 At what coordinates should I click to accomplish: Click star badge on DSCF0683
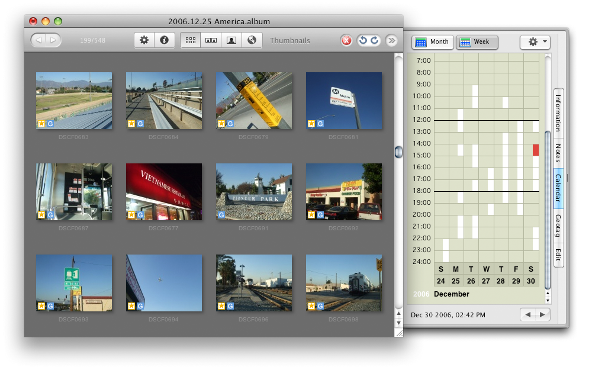click(x=41, y=124)
